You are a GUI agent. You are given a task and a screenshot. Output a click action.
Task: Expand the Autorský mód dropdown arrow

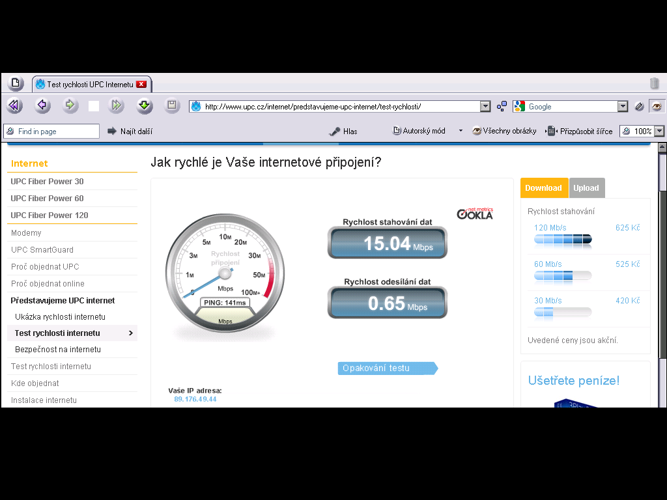461,131
